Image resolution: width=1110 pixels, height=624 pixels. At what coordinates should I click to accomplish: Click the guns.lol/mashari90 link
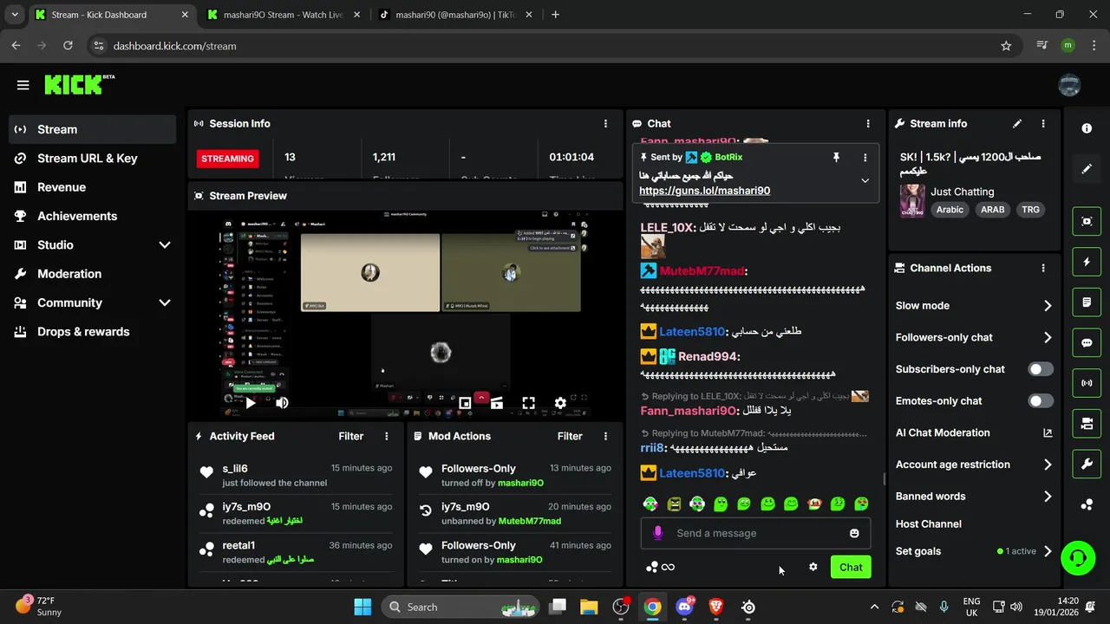coord(704,191)
